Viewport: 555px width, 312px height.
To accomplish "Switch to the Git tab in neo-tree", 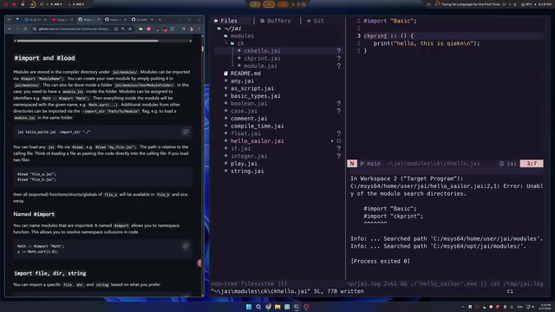I will pyautogui.click(x=315, y=21).
